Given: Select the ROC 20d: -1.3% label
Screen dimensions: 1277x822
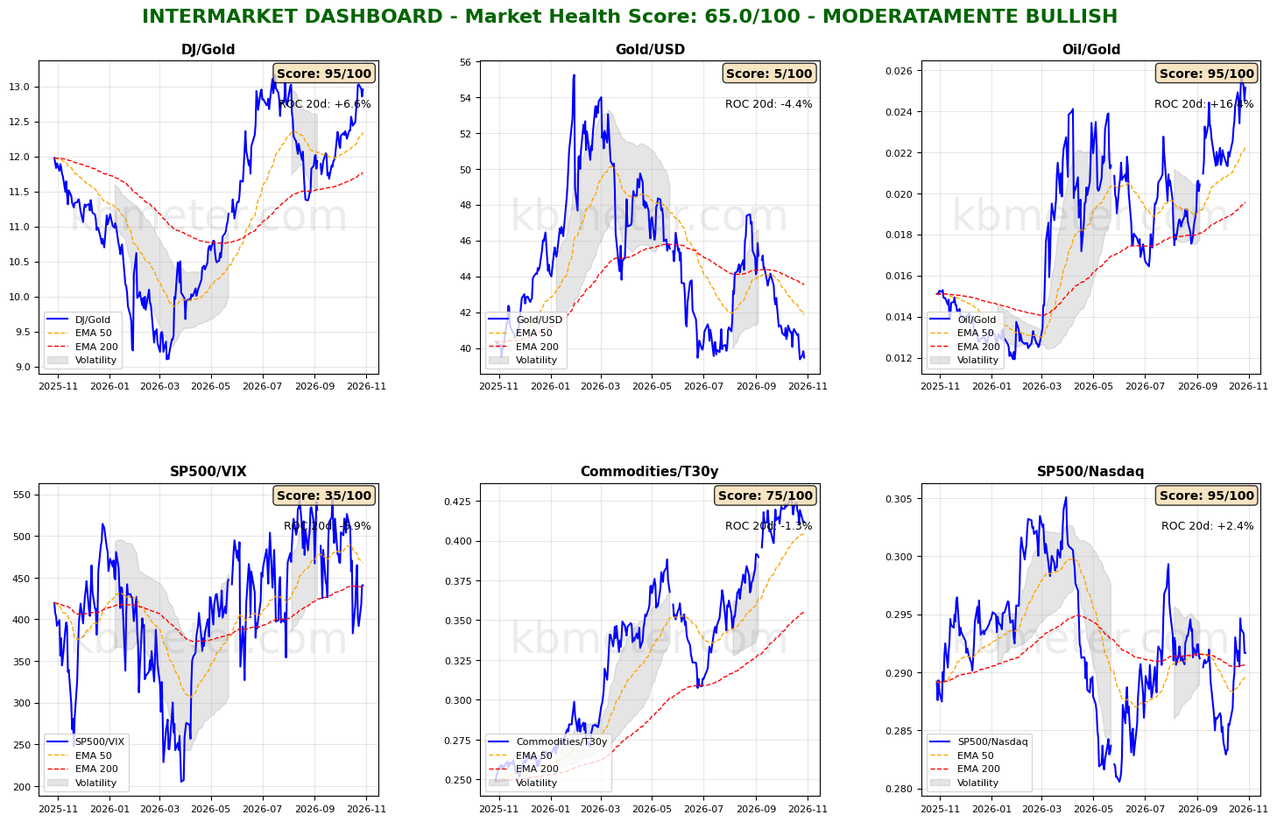Looking at the screenshot, I should pyautogui.click(x=769, y=526).
